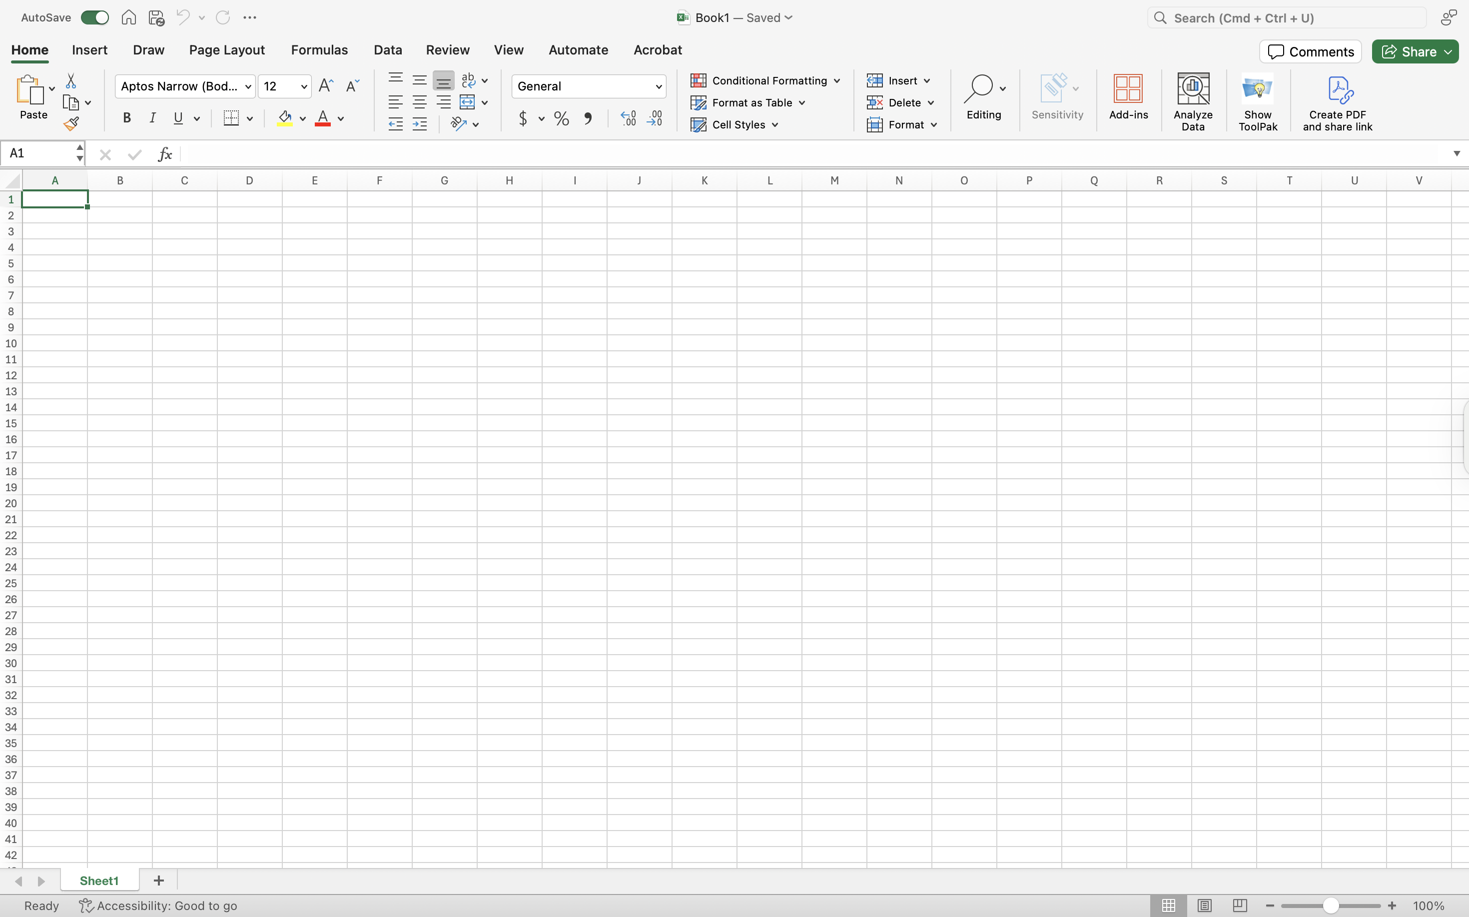Viewport: 1469px width, 917px height.
Task: Expand the font size dropdown
Action: pos(304,87)
